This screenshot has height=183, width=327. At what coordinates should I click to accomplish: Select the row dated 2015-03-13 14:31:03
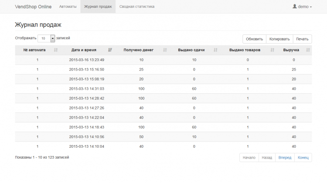(x=163, y=88)
